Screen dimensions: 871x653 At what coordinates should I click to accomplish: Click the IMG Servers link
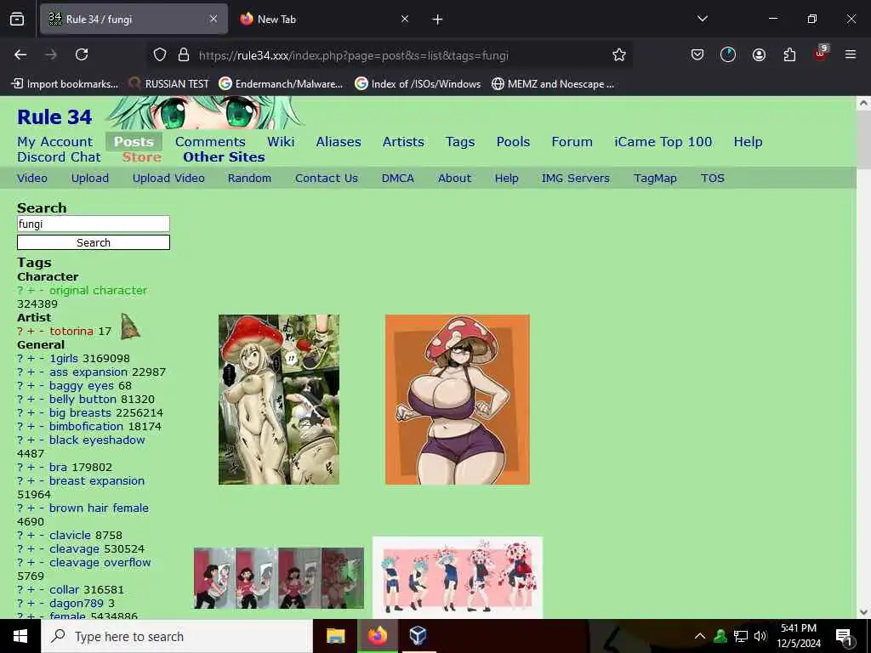point(576,179)
